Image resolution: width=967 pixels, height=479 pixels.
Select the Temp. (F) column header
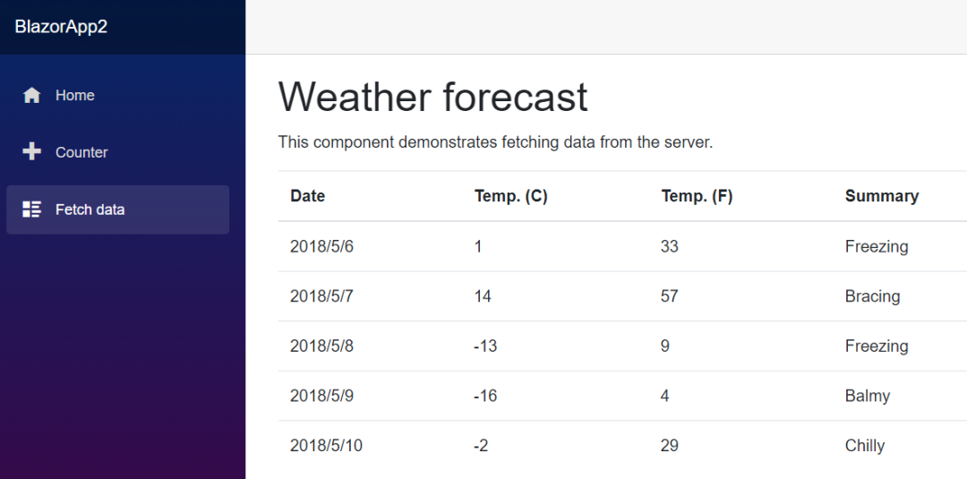[697, 196]
